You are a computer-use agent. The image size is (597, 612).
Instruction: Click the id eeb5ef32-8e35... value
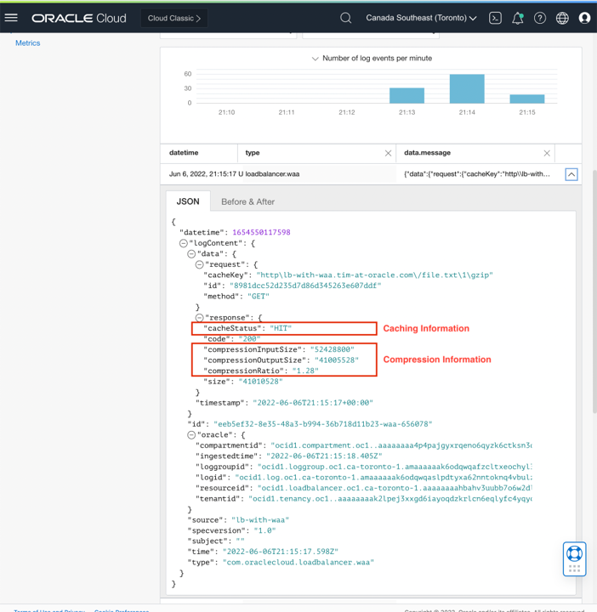323,424
